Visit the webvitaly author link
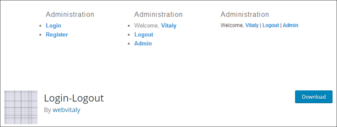 [66, 110]
